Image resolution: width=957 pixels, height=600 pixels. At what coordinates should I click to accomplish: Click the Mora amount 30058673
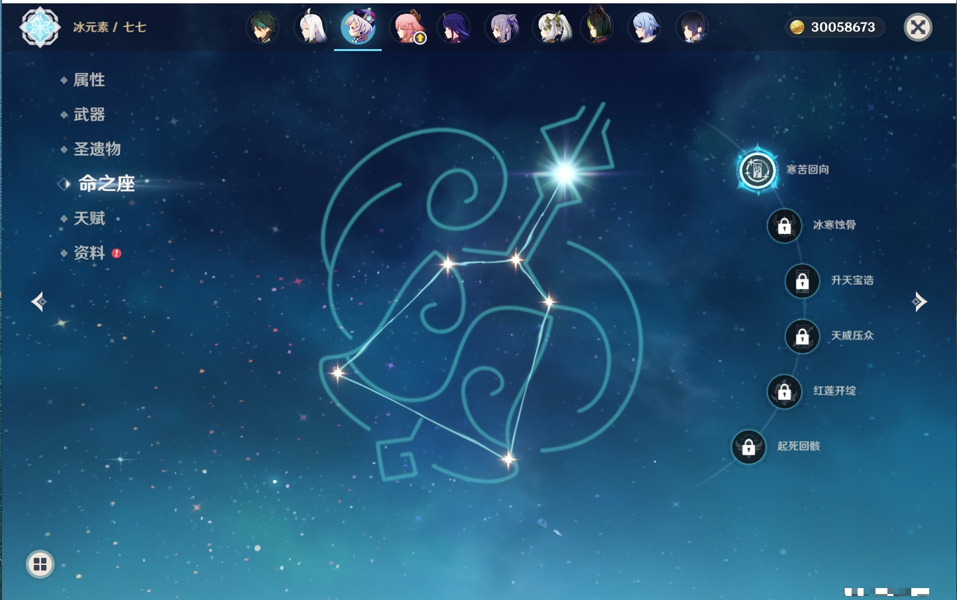[x=843, y=27]
